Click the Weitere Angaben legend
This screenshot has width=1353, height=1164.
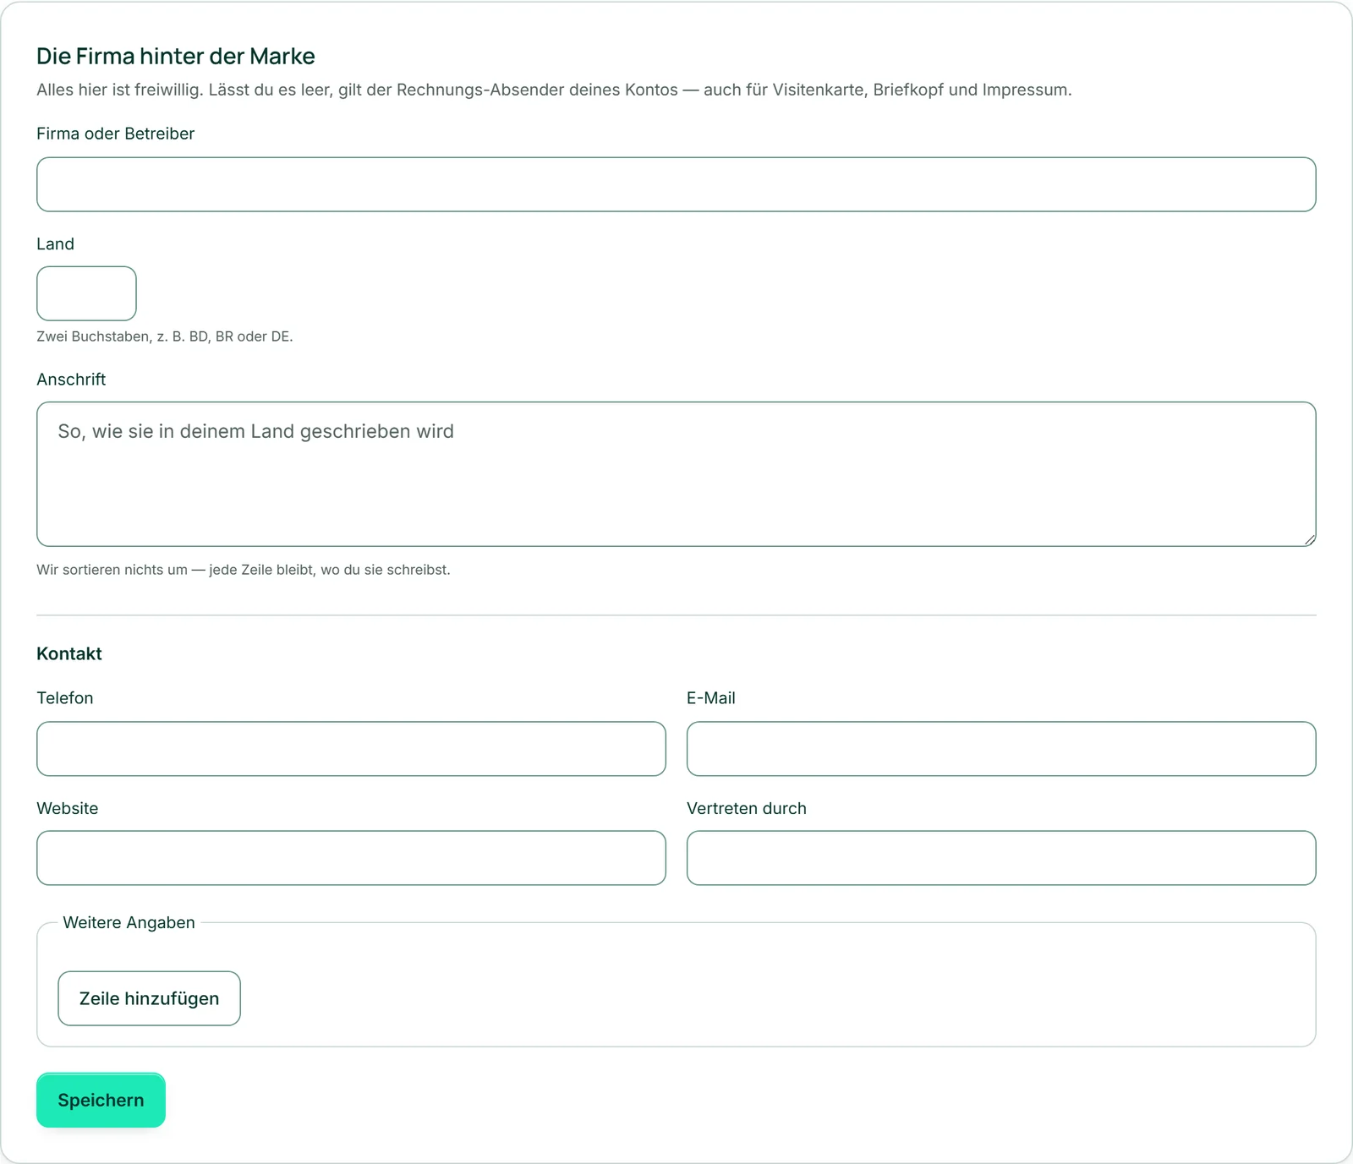129,922
